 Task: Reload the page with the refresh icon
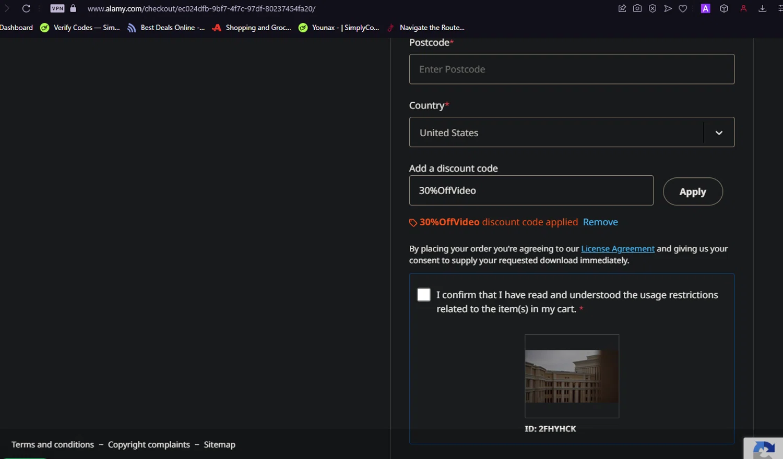[26, 8]
